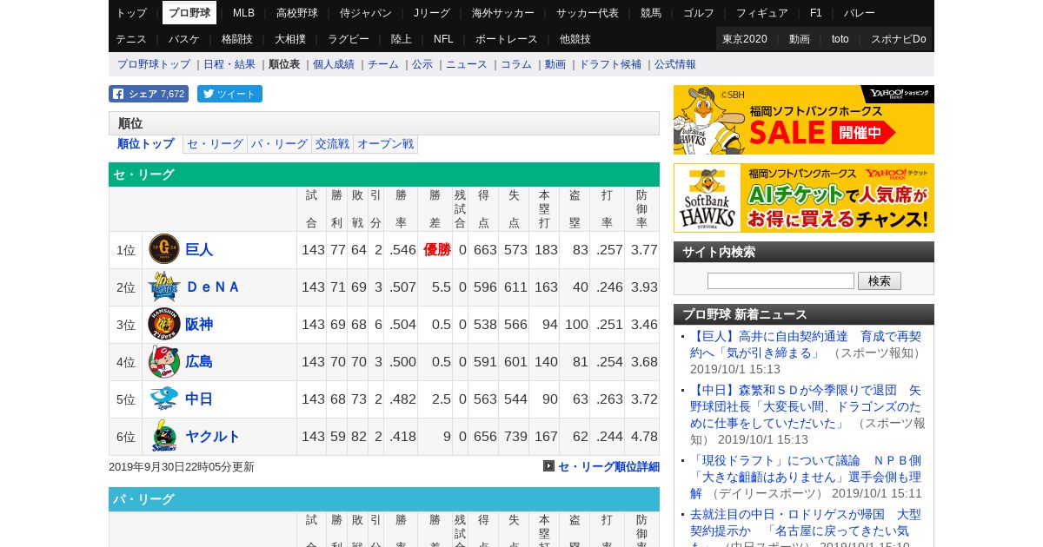Open the ゴルフ section

pos(699,13)
